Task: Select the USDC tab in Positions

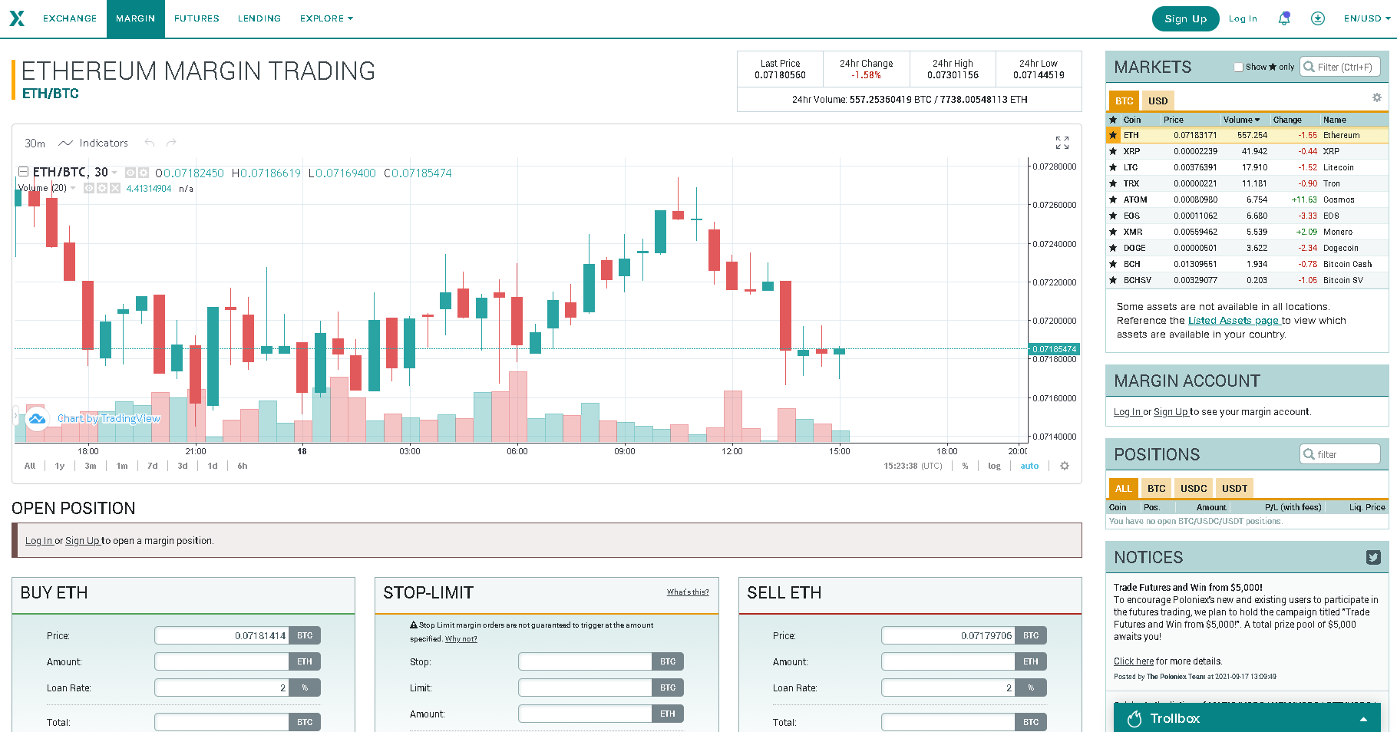Action: (1194, 488)
